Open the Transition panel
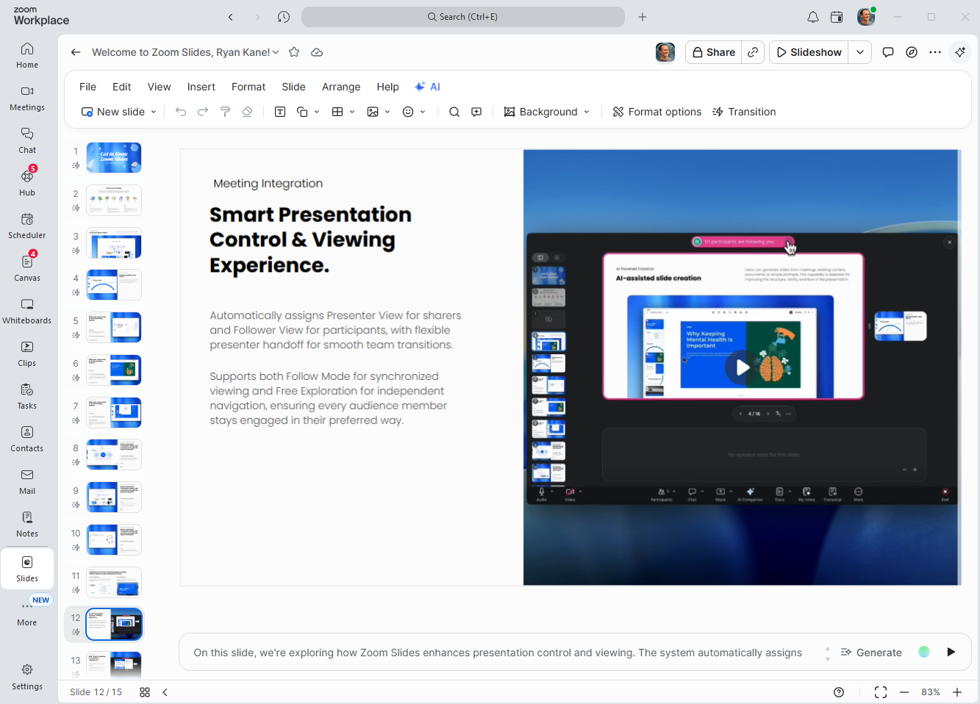The width and height of the screenshot is (980, 704). tap(744, 112)
